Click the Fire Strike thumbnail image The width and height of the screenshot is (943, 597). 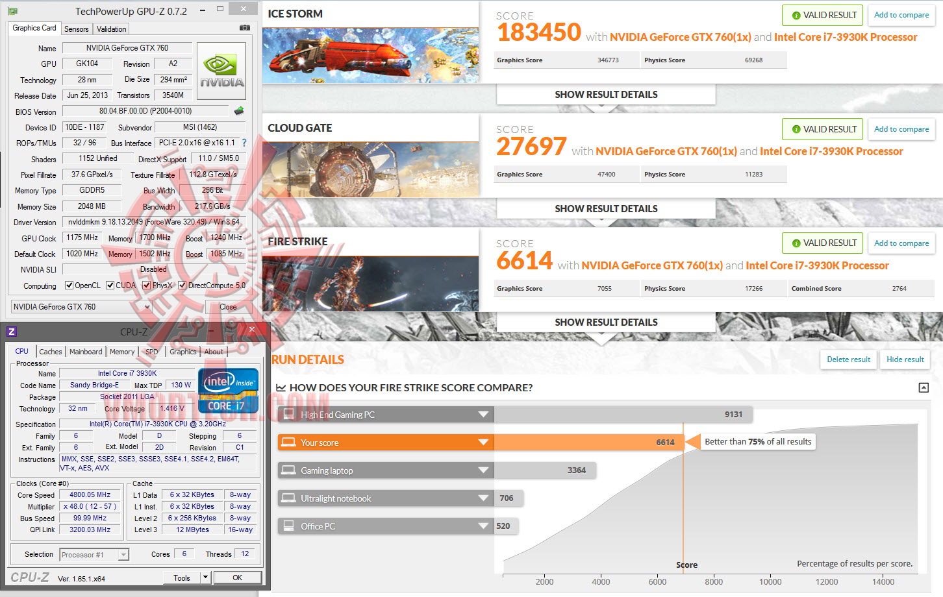371,284
